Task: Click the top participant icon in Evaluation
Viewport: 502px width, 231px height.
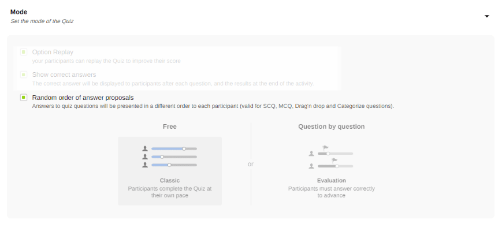Action: [x=311, y=154]
